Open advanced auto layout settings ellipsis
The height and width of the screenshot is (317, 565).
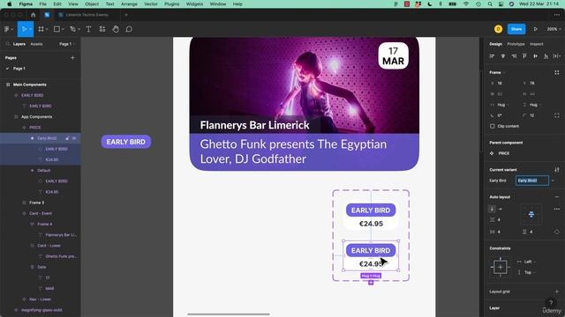pyautogui.click(x=557, y=209)
